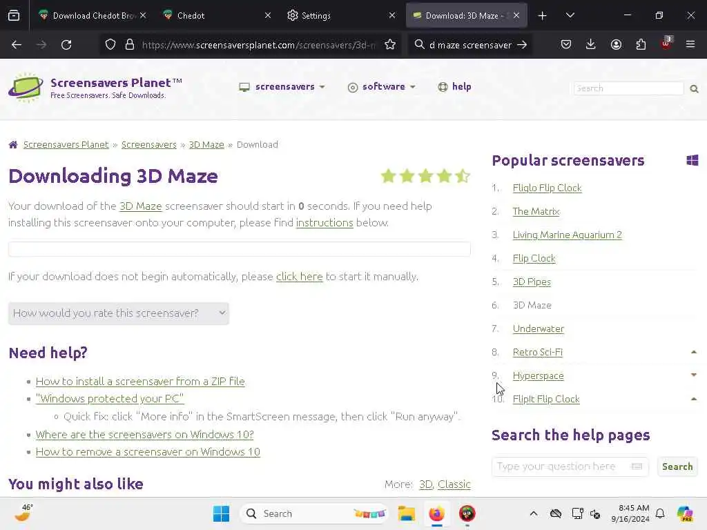
Task: Click the Search button for help pages
Action: pos(677,467)
